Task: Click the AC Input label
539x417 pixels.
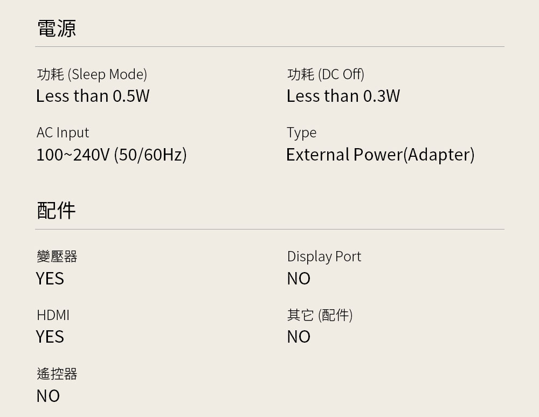Action: click(63, 133)
